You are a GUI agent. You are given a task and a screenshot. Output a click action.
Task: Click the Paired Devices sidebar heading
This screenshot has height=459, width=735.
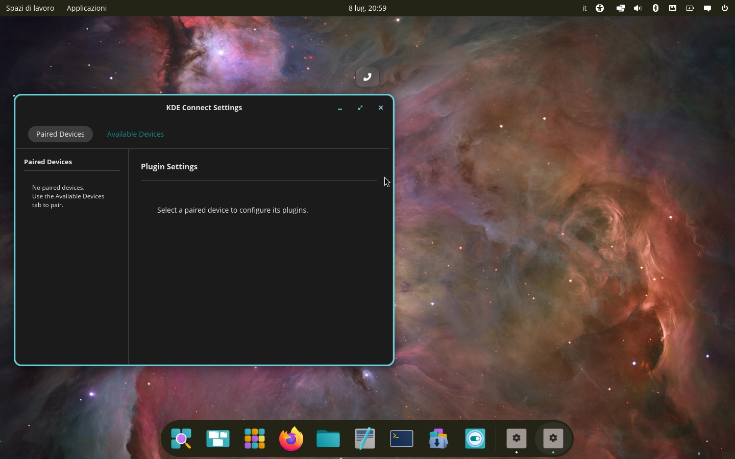pos(48,162)
